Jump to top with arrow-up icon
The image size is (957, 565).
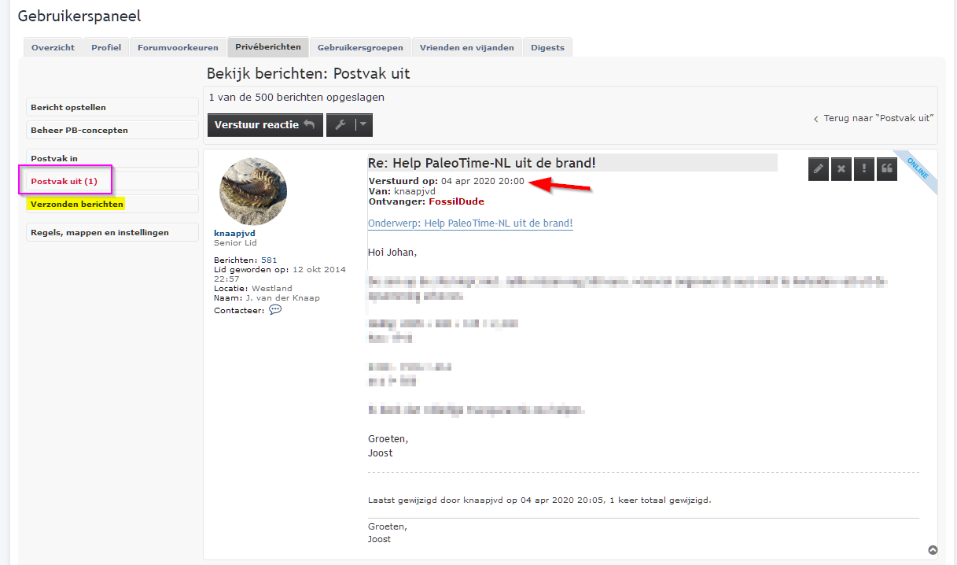933,550
